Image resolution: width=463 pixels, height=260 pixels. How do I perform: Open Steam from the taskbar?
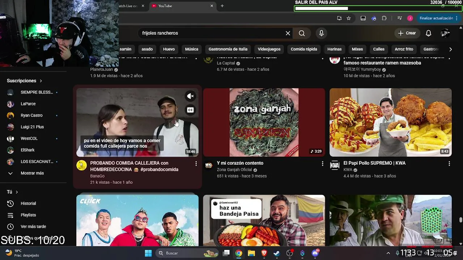point(277,253)
